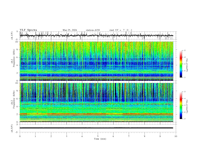Click time axis tick label "8"
Image resolution: width=198 pixels, height=153 pixels.
(144, 136)
